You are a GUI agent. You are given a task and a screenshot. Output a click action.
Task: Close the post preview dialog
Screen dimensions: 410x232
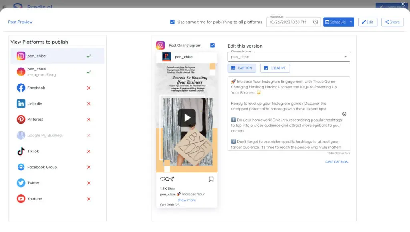(403, 4)
